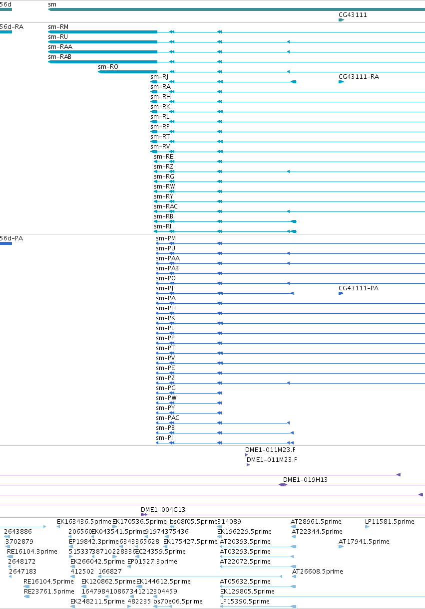Screen dimensions: 425x609
Task: Select the sm-RO transcript label
Action: pos(108,67)
